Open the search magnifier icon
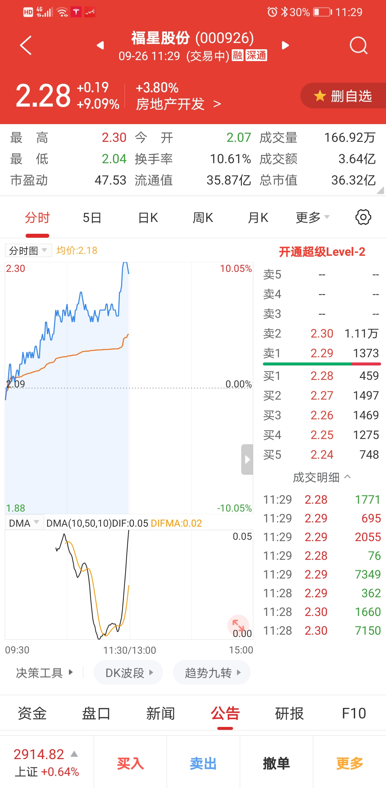The image size is (386, 788). point(358,45)
